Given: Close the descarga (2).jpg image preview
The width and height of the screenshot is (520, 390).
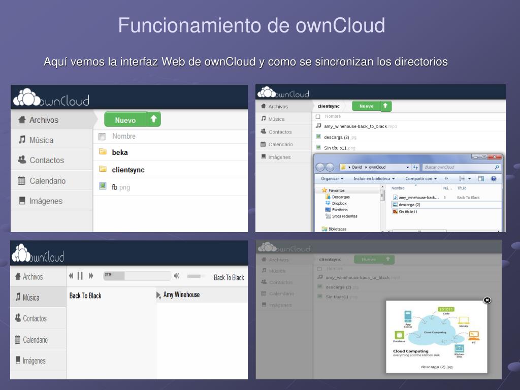Looking at the screenshot, I should [x=487, y=300].
